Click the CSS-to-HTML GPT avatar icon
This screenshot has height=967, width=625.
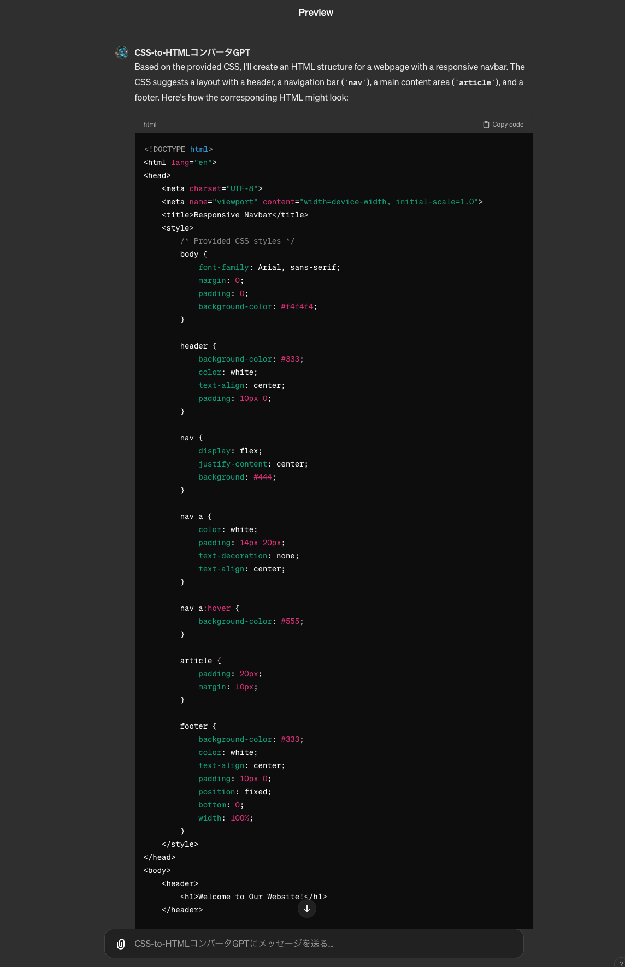point(122,52)
